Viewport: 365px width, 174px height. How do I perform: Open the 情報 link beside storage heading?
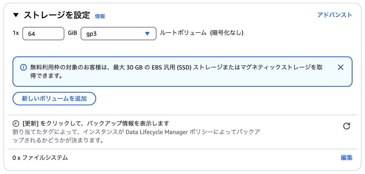click(x=100, y=16)
